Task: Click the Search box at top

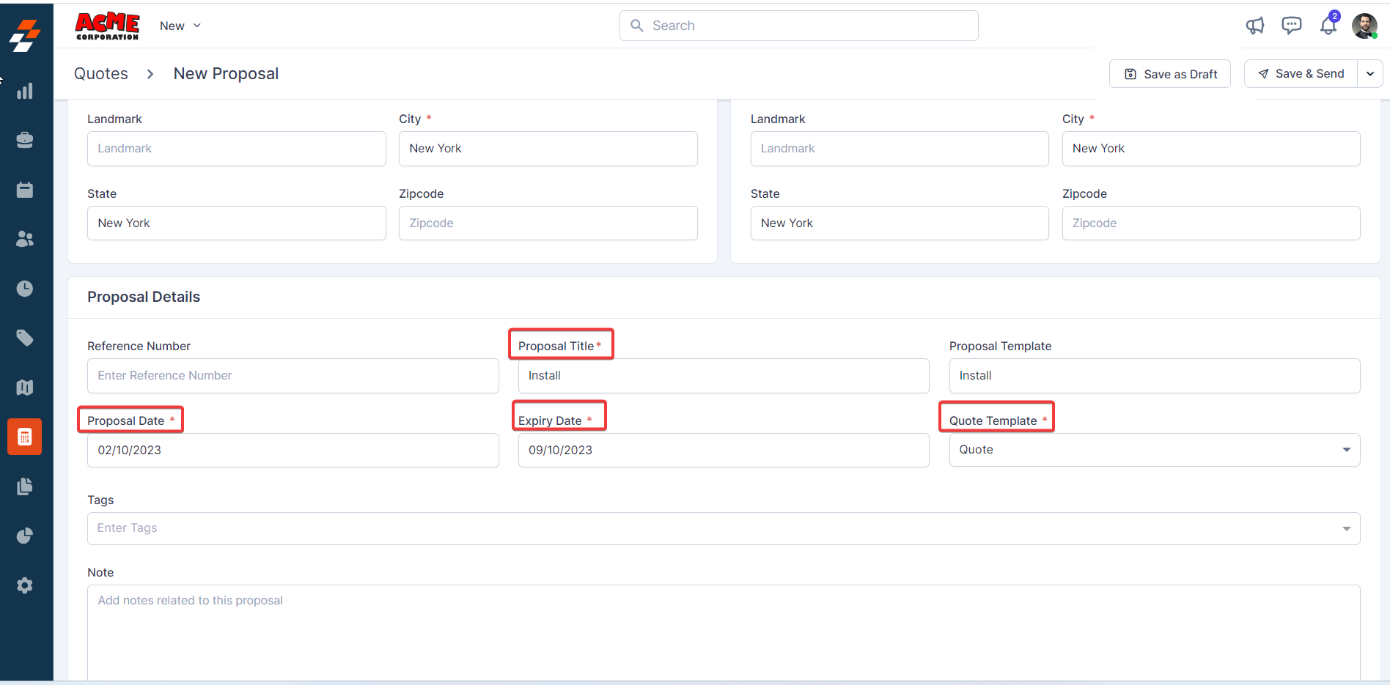Action: 798,26
